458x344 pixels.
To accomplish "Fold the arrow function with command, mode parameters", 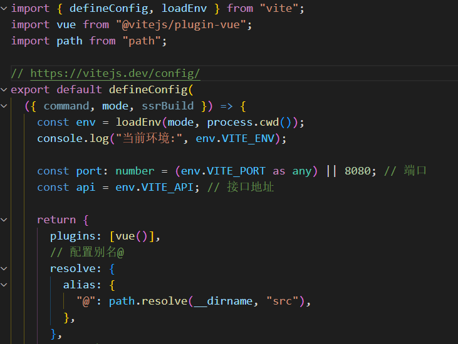I will coord(4,106).
